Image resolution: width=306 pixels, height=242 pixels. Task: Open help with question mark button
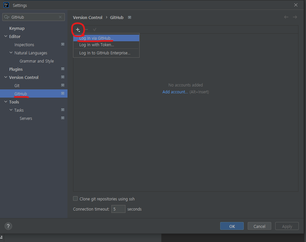coord(8,226)
